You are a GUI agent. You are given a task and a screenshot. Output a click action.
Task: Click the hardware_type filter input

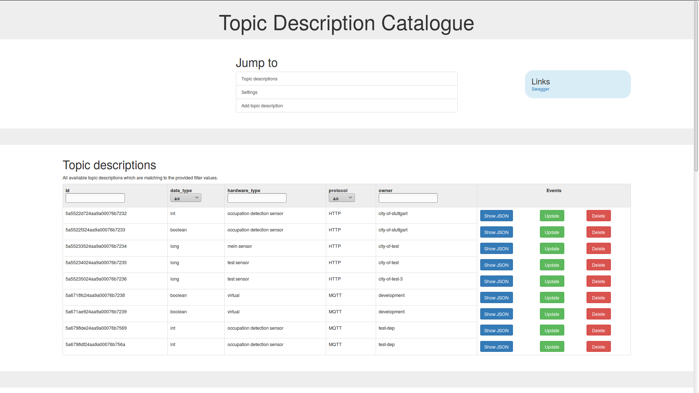point(257,198)
